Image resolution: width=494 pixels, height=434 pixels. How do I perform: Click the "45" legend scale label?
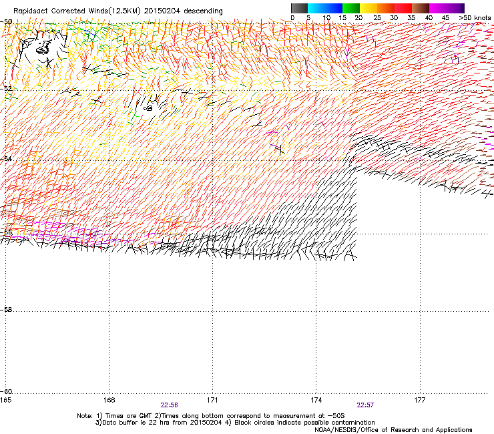[x=445, y=18]
